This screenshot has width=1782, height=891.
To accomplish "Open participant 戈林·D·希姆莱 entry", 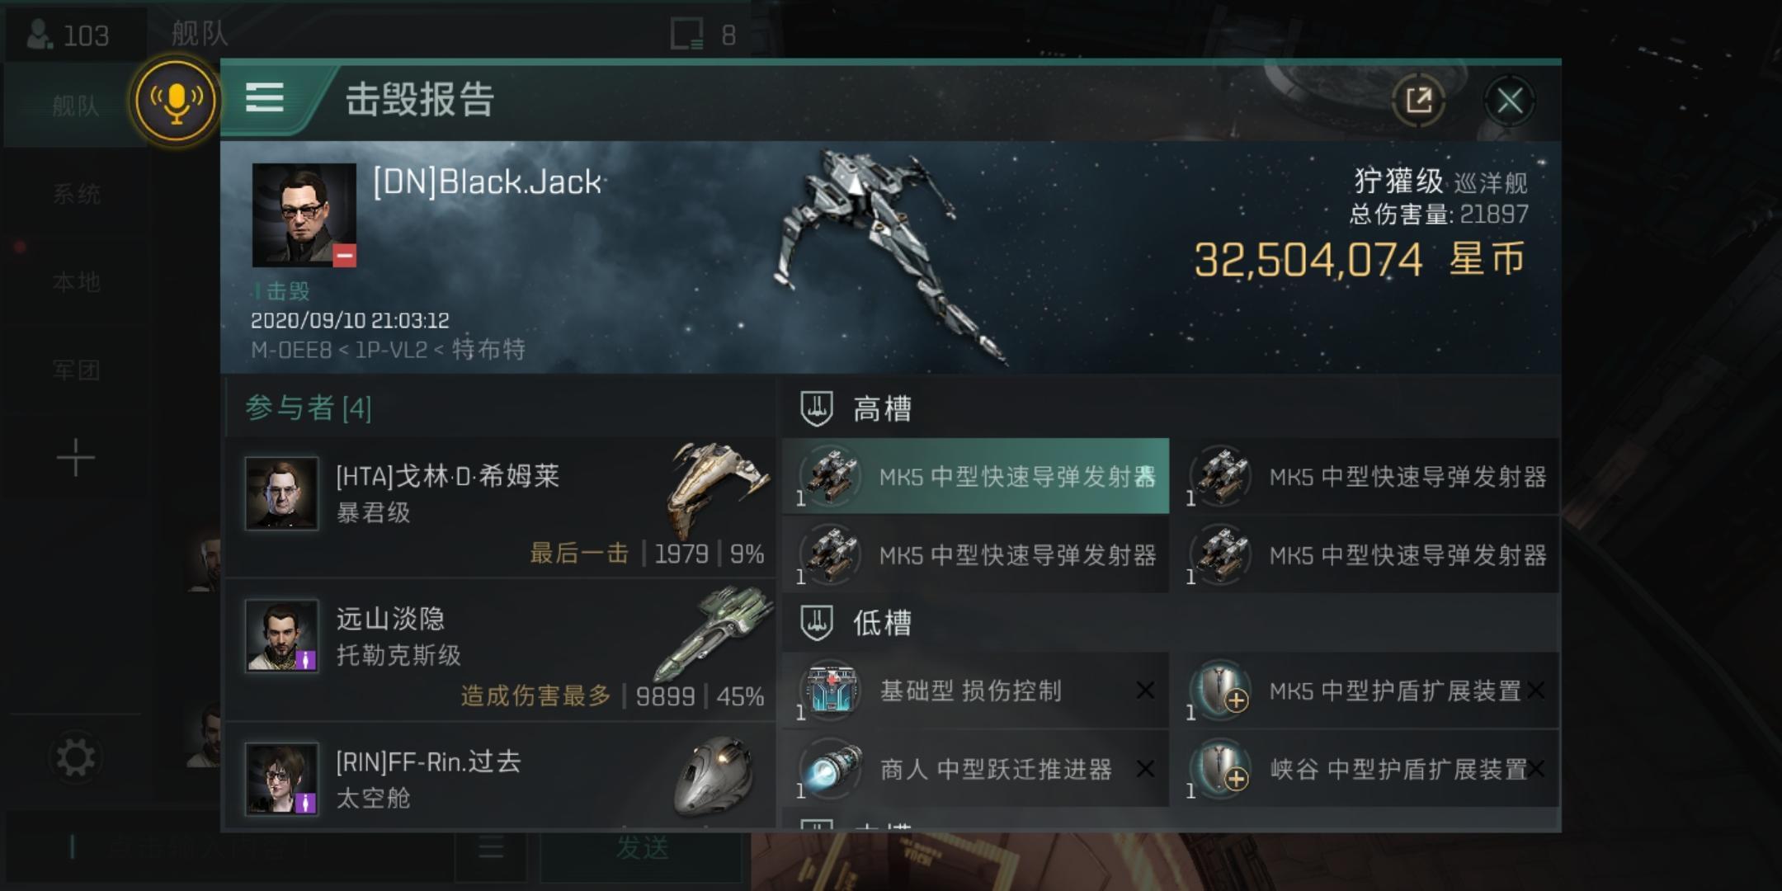I will click(499, 507).
